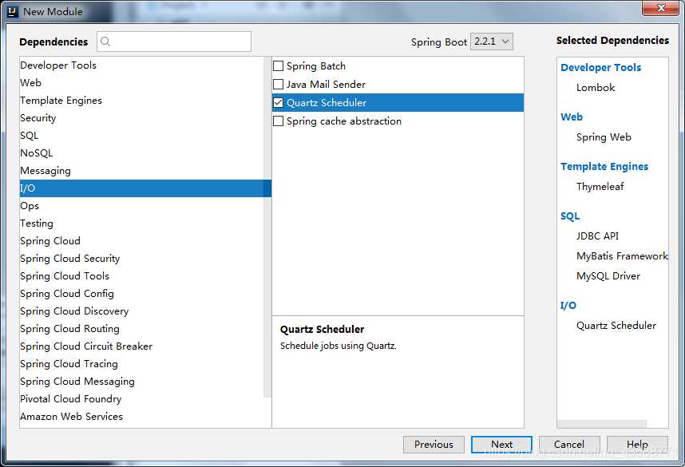Viewport: 685px width, 467px height.
Task: Click Spring Web in Selected Dependencies
Action: coord(604,137)
